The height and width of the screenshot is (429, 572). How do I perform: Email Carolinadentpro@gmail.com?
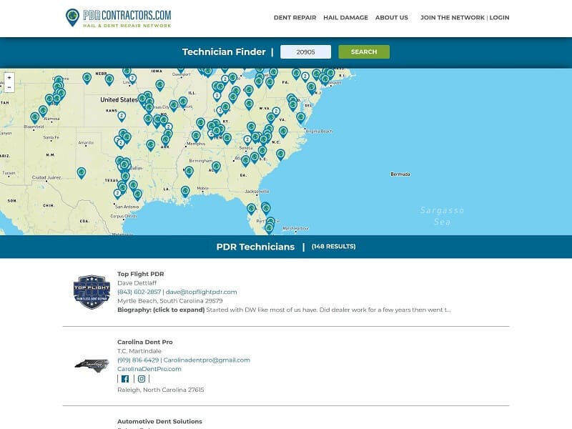pyautogui.click(x=207, y=360)
